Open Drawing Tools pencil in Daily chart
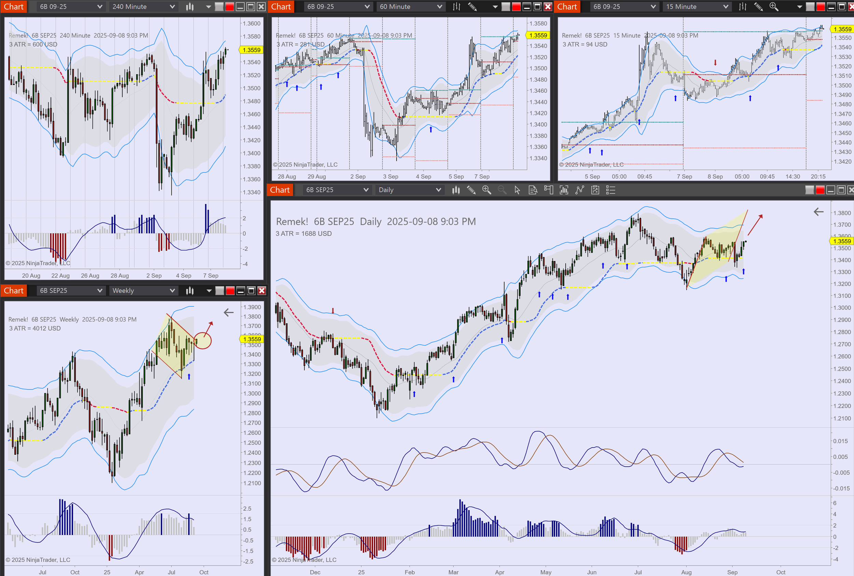Screen dimensions: 854x576 (x=471, y=190)
